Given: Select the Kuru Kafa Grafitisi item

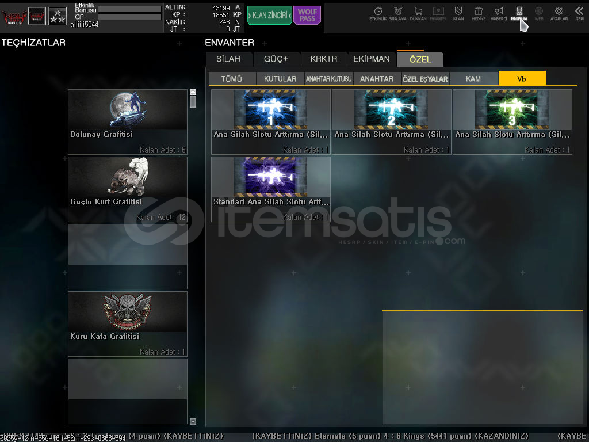Looking at the screenshot, I should (127, 323).
